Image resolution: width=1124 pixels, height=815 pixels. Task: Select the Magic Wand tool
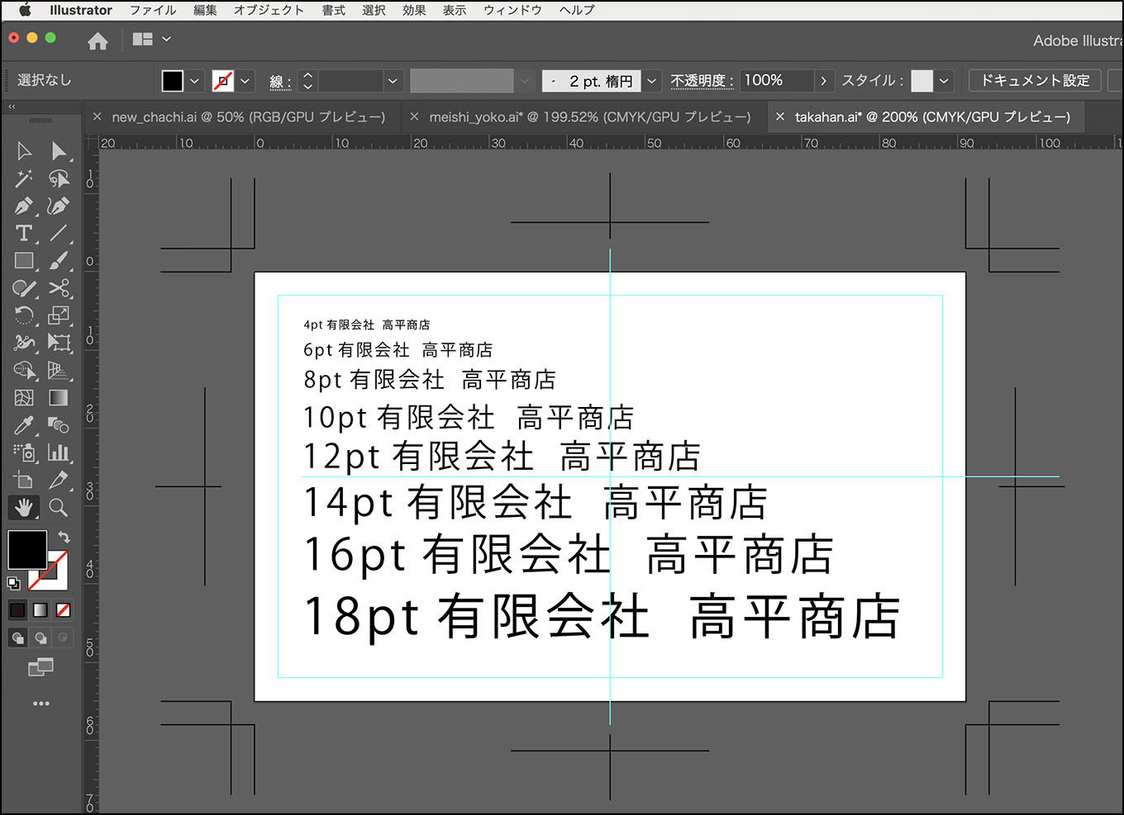(24, 178)
